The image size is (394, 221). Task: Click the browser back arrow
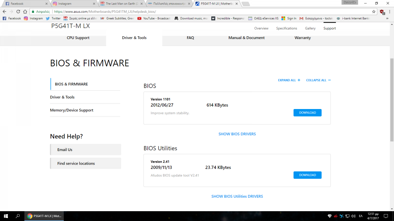[4, 11]
